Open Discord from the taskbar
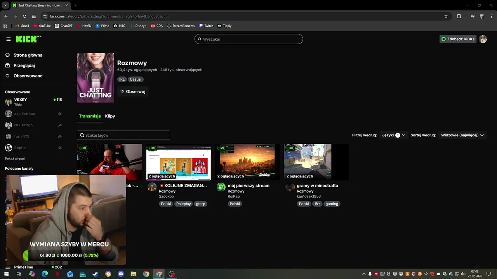Image resolution: width=497 pixels, height=279 pixels. [x=121, y=274]
